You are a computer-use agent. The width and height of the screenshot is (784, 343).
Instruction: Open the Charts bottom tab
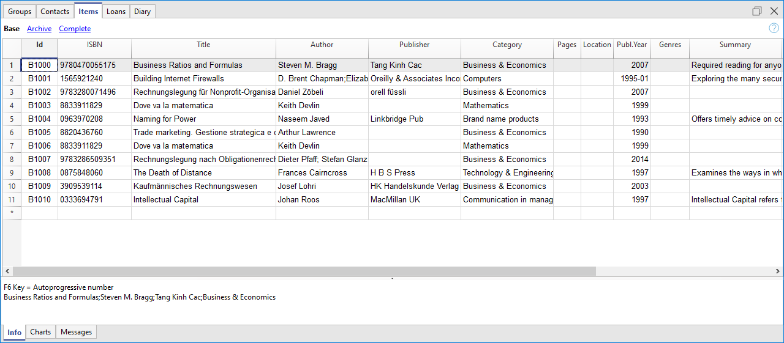tap(40, 332)
